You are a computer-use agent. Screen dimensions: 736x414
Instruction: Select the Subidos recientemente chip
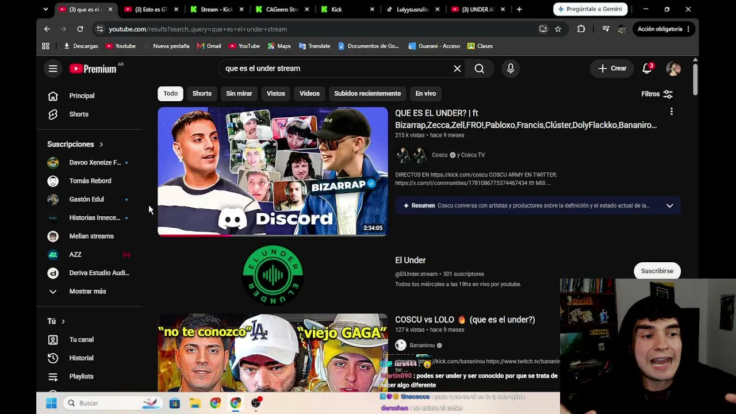367,94
